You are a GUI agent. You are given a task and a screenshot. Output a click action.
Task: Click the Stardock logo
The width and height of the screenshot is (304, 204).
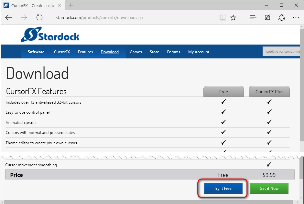pos(50,34)
